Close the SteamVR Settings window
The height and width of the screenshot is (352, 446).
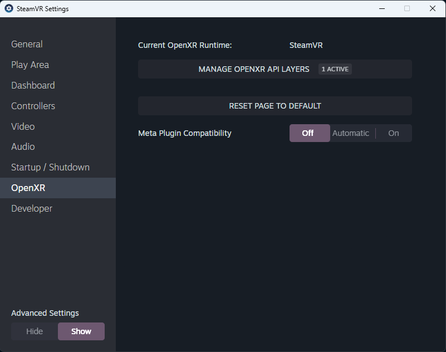point(433,8)
